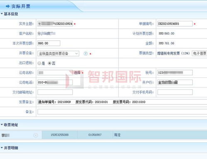Remove recipient 李 with the circle X icon
This screenshot has height=159, width=207.
tap(36, 135)
